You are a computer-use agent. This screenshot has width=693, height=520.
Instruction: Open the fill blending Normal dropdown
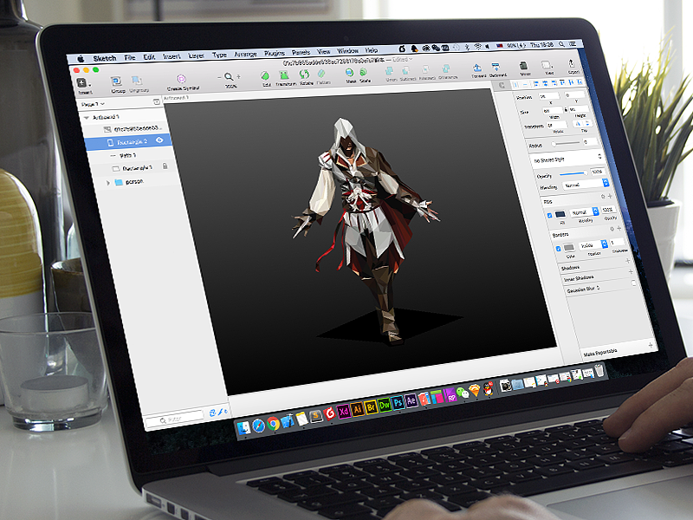(x=584, y=211)
